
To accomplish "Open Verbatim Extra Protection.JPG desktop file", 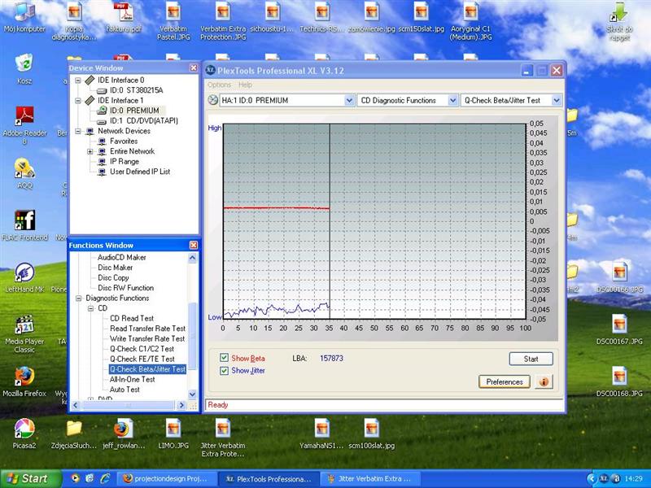I will point(222,21).
